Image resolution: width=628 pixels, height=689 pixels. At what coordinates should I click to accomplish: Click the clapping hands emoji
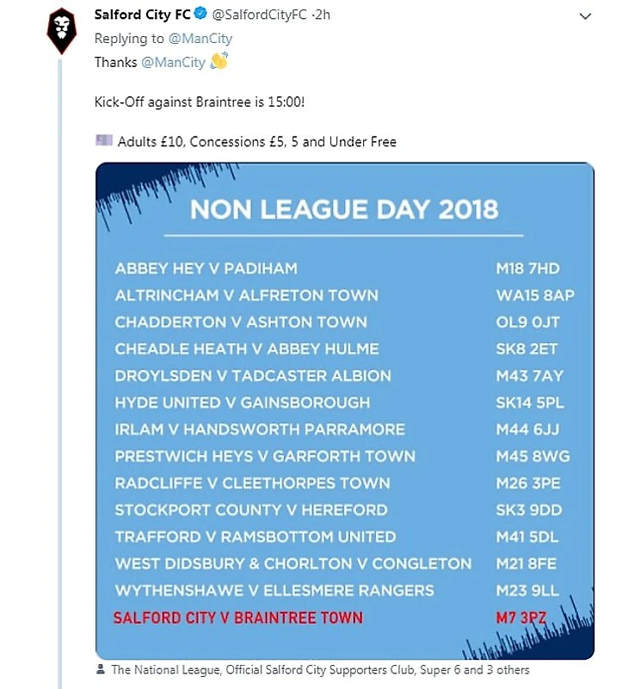[219, 61]
